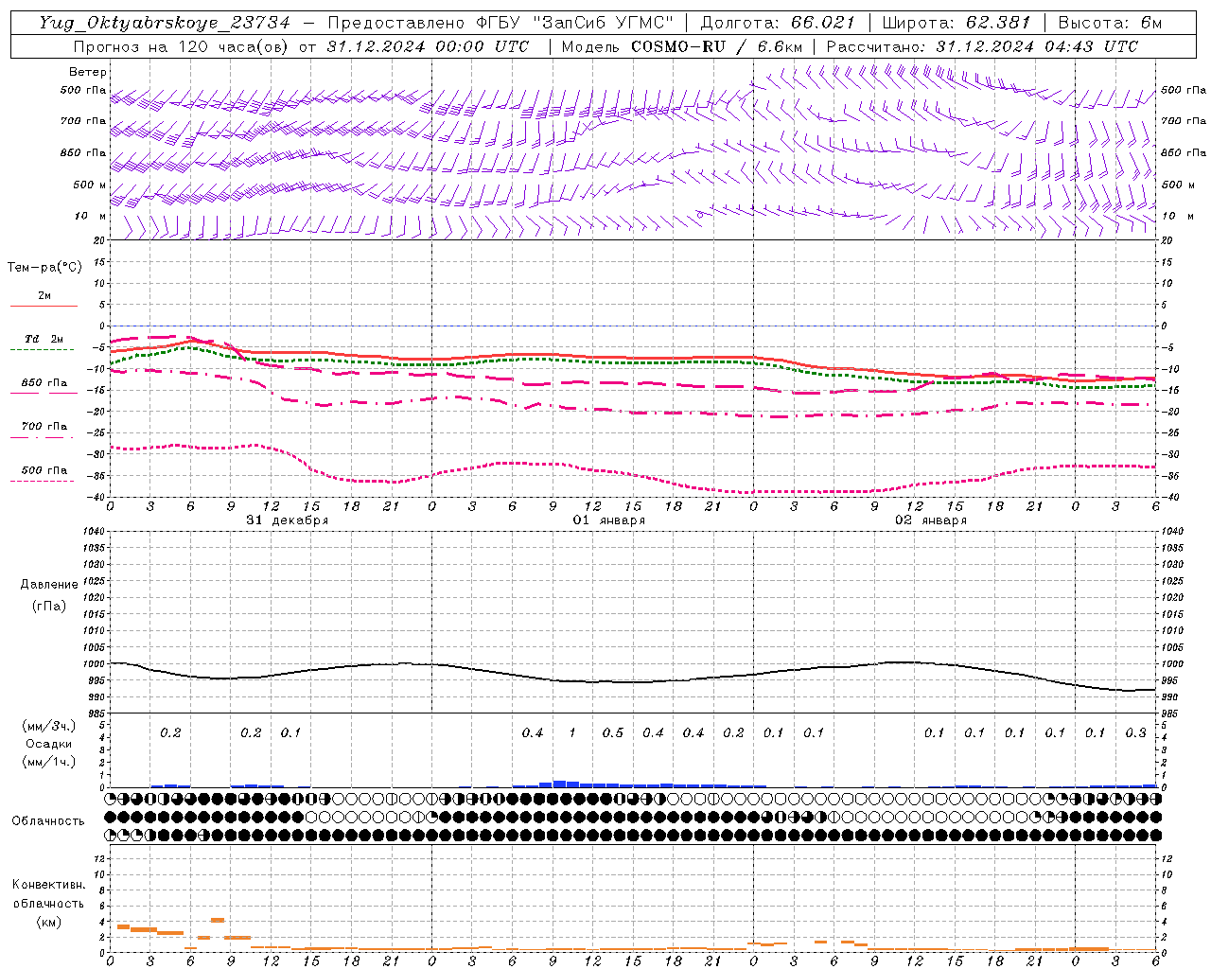Viewport: 1211px width, 969px height.
Task: Click the precipitation value 0.5
Action: pos(613,732)
